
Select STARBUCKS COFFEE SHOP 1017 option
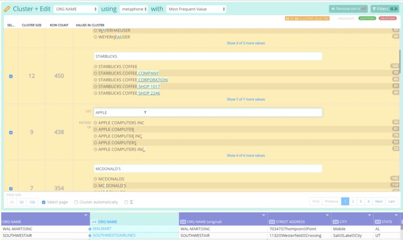(95, 86)
